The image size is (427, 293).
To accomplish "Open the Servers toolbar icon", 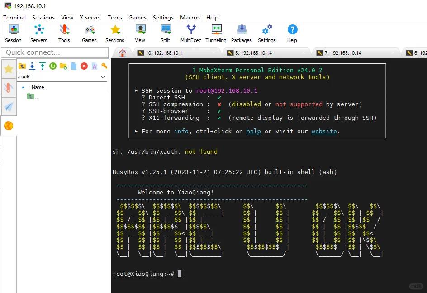I will pyautogui.click(x=38, y=33).
